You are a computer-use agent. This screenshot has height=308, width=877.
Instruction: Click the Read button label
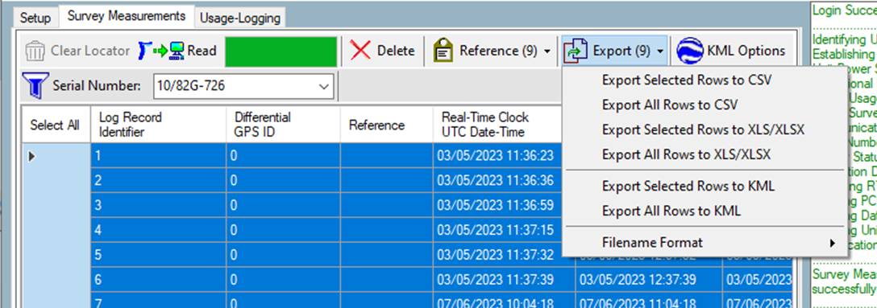(x=202, y=51)
